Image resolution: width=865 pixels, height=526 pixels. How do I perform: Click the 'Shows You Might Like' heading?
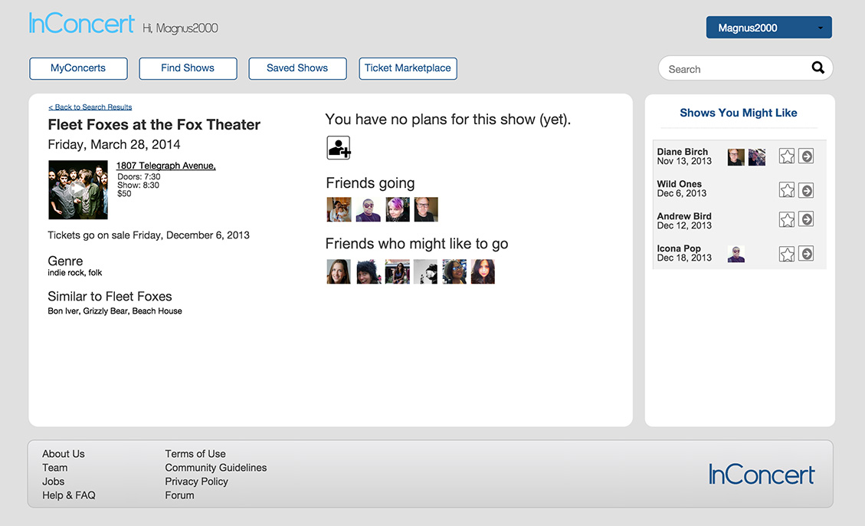click(738, 113)
